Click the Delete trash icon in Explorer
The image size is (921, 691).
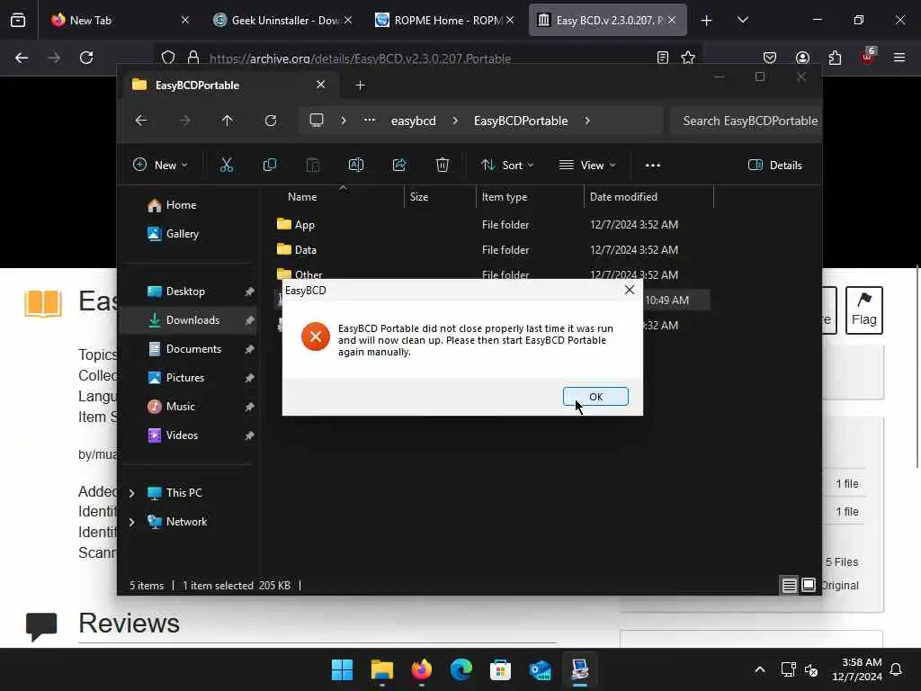click(443, 166)
